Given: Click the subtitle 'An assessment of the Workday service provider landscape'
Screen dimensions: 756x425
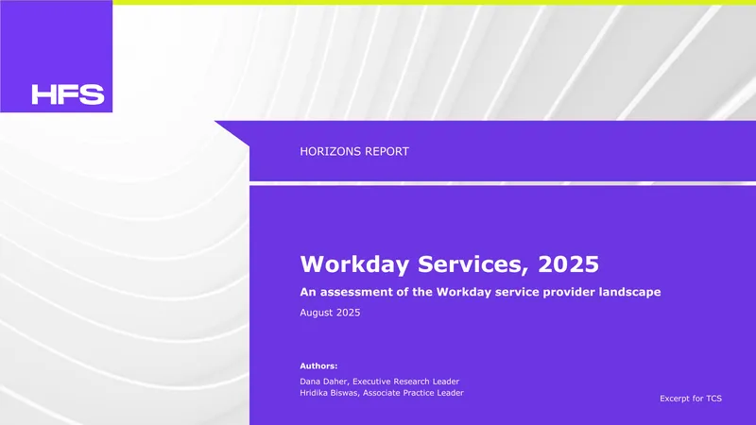Looking at the screenshot, I should pos(480,292).
